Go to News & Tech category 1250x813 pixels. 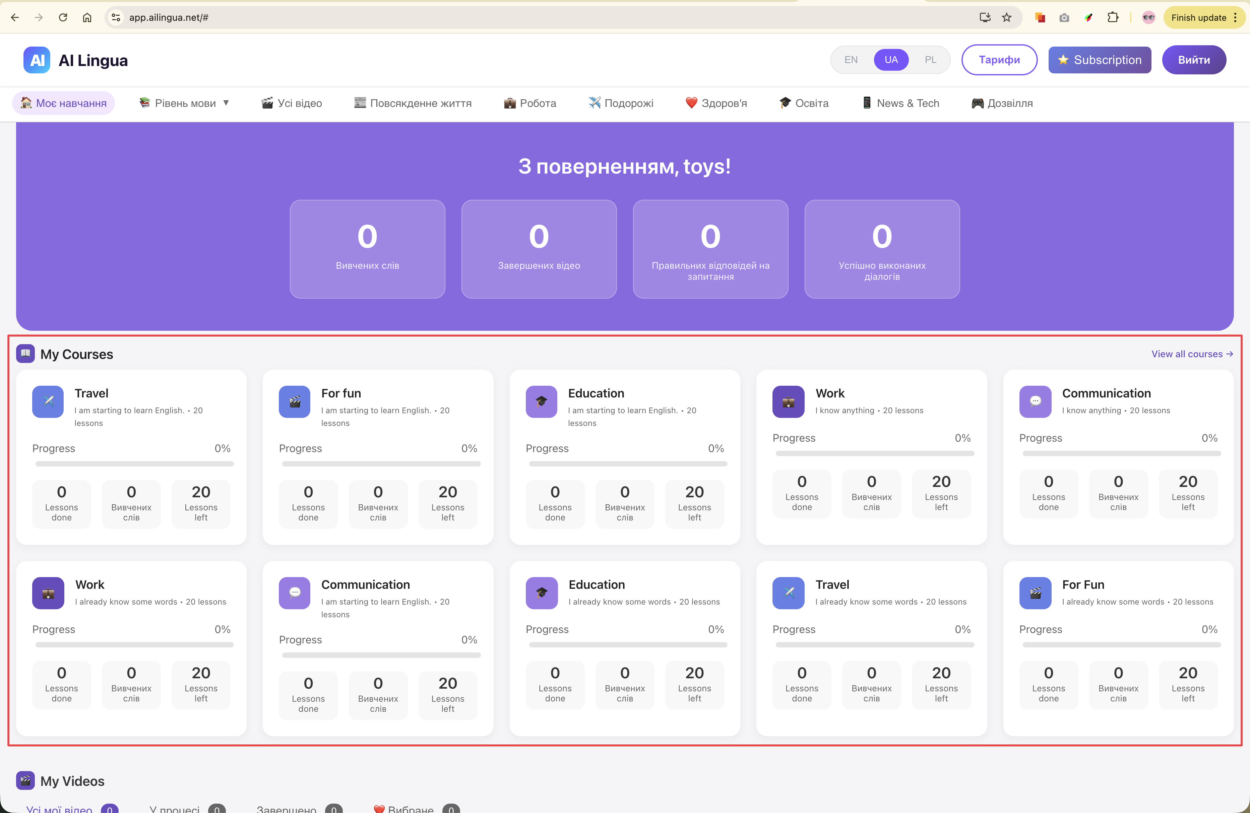coord(901,104)
